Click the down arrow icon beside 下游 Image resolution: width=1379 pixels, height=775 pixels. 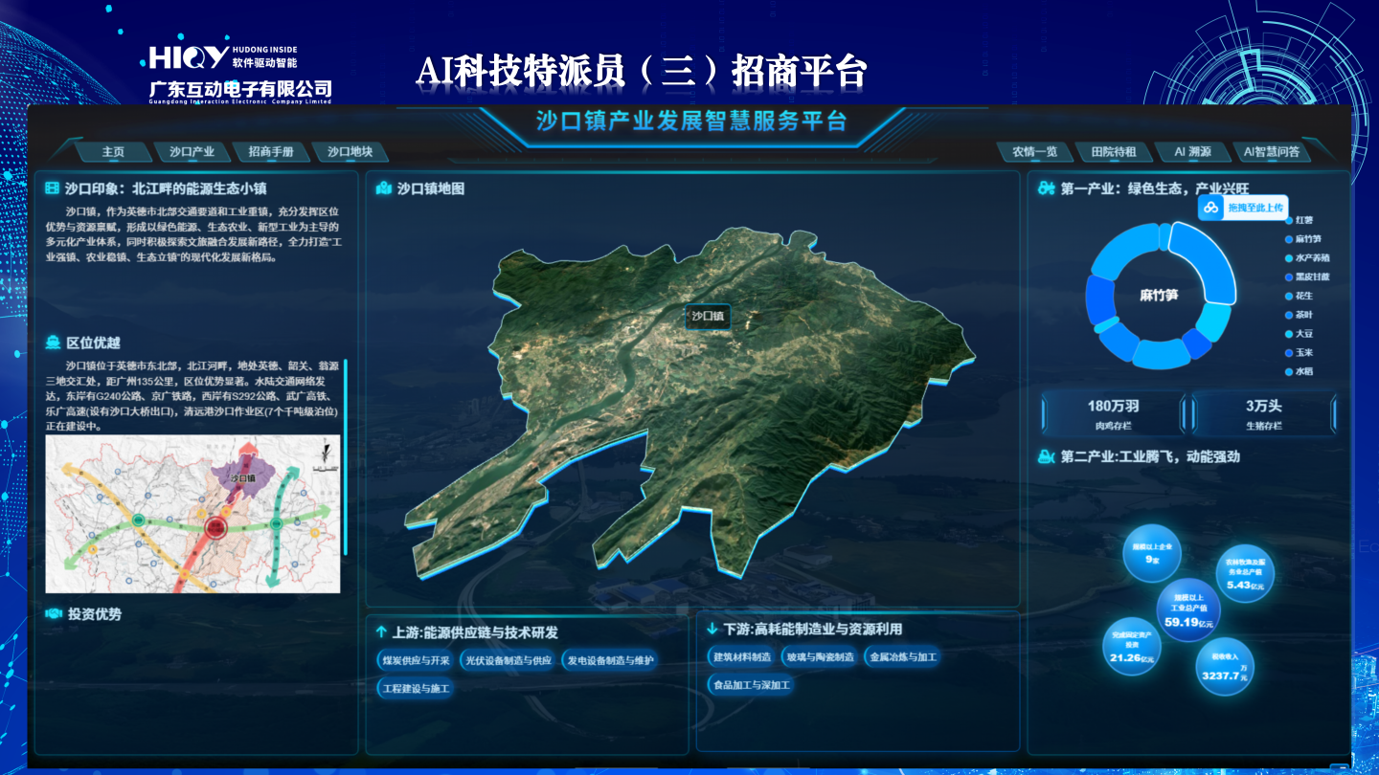click(x=712, y=629)
